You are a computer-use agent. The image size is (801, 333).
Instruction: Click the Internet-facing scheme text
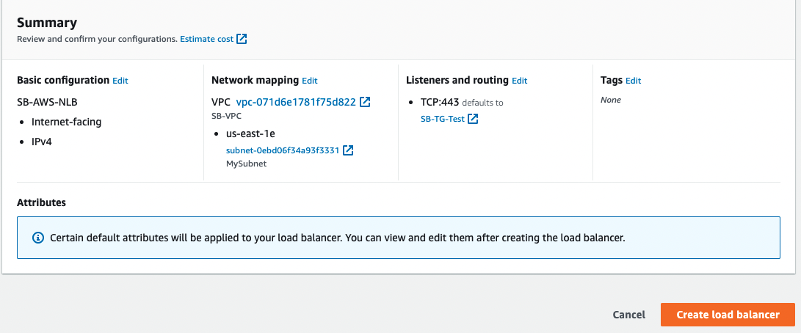pos(66,122)
